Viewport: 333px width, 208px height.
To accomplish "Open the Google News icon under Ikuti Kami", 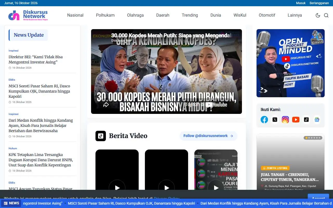I will (x=317, y=120).
